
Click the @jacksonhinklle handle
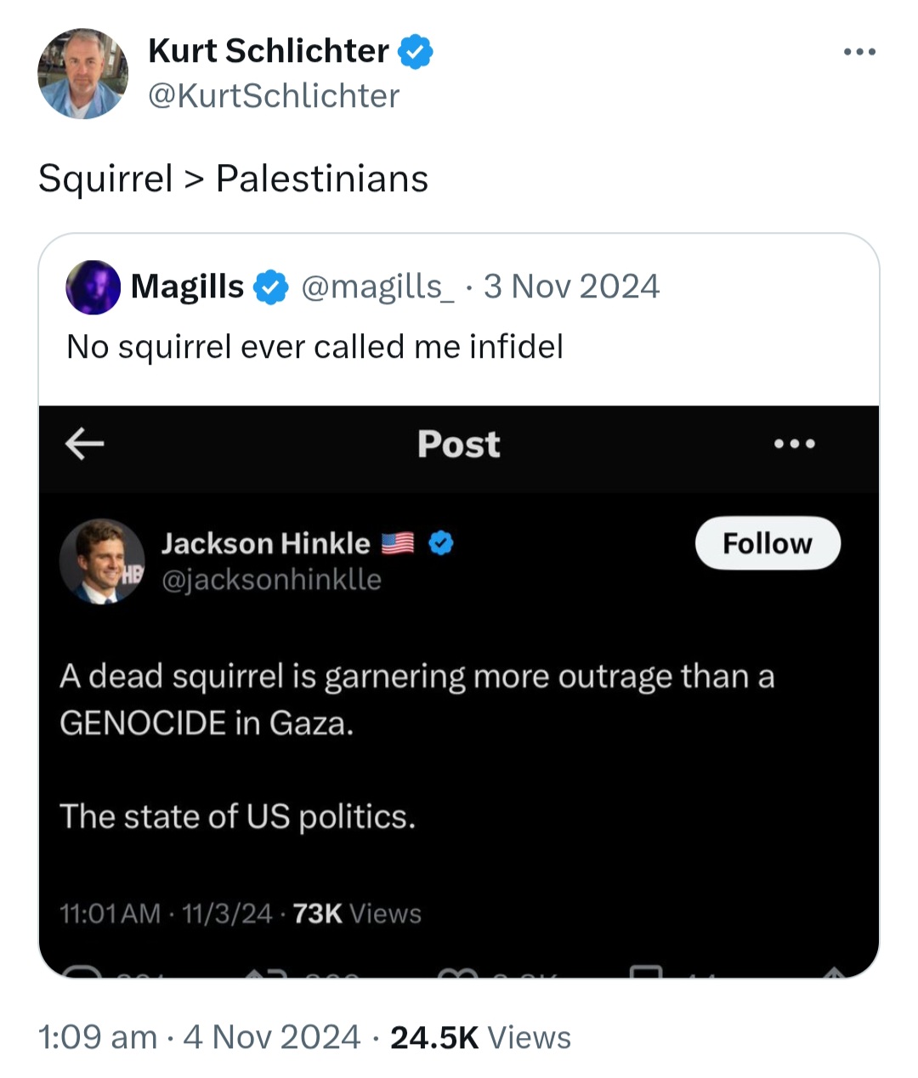point(271,580)
